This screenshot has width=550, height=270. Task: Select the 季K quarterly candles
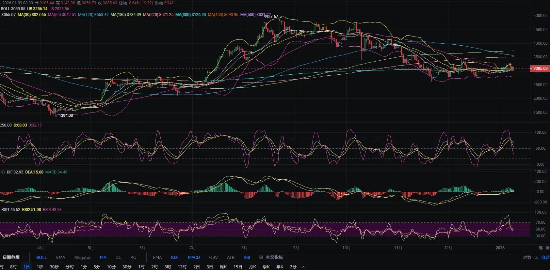click(267, 267)
